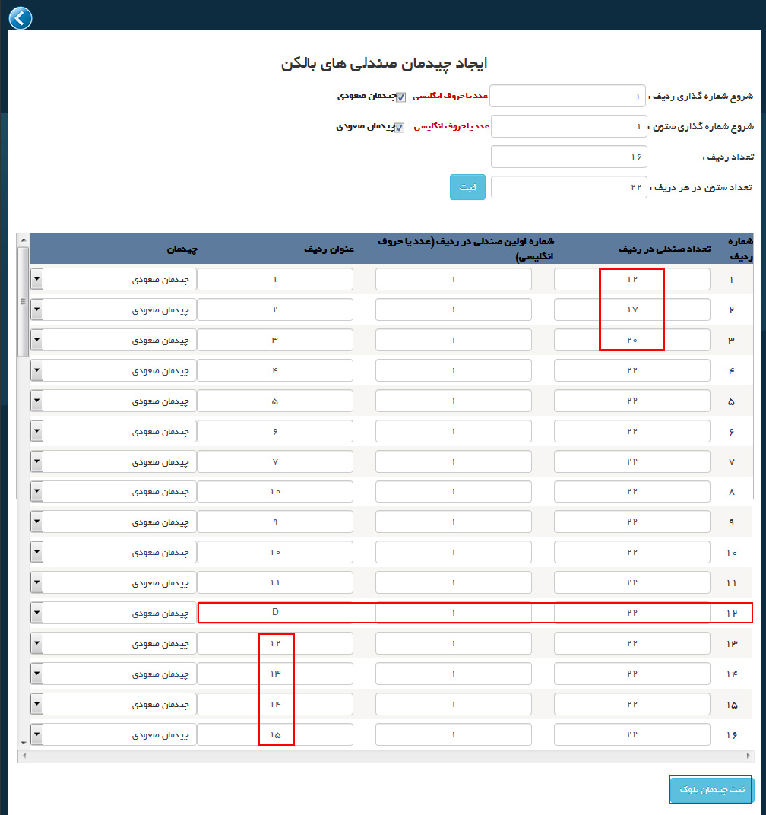Toggle ascending order checkbox for column numbering
Image resolution: width=766 pixels, height=815 pixels.
399,128
